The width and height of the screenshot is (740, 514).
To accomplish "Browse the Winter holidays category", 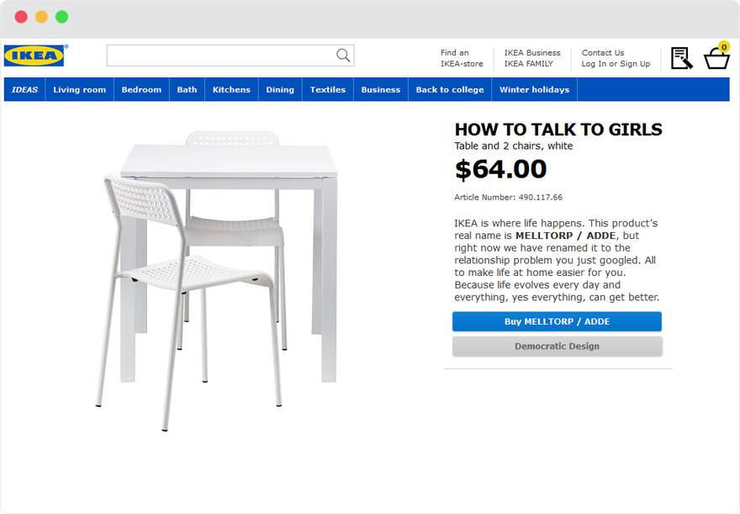I will pos(534,89).
